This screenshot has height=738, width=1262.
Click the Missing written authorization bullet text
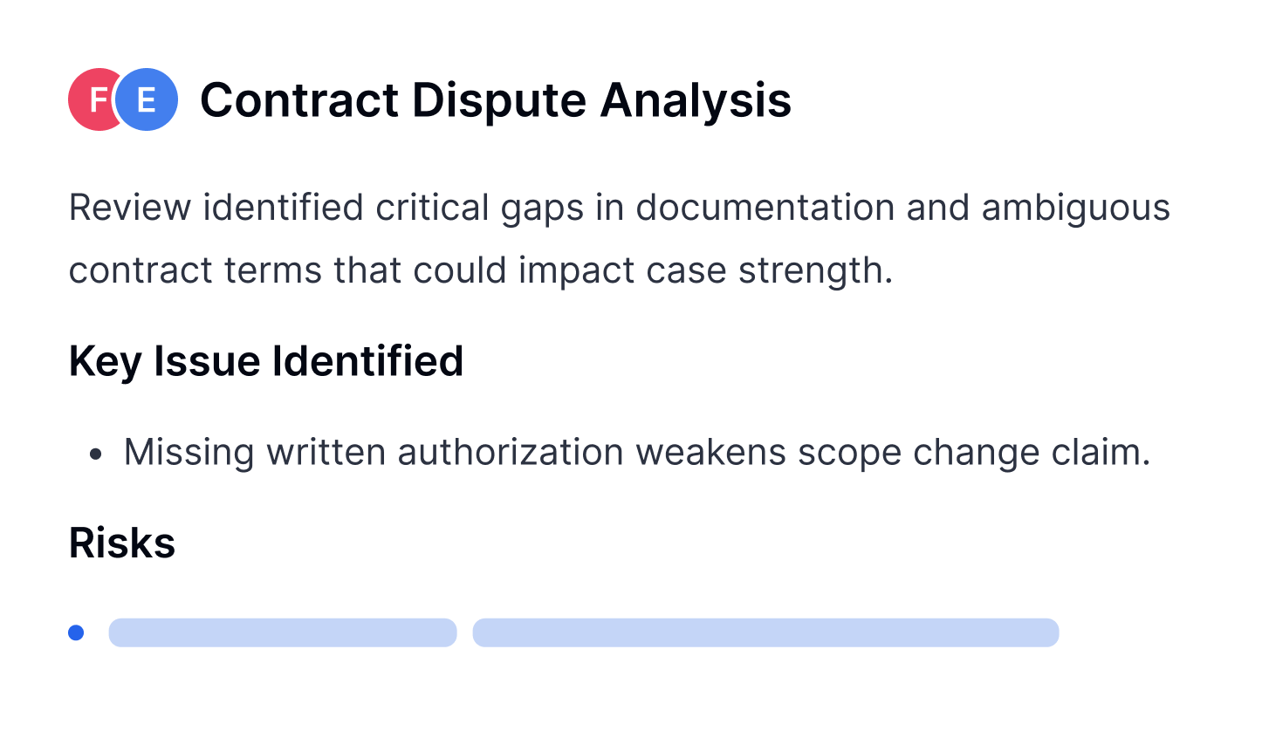click(x=636, y=453)
